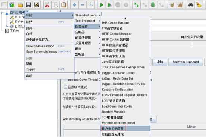Select HTTP Cookie 管理器
This screenshot has width=206, height=137.
point(125,40)
